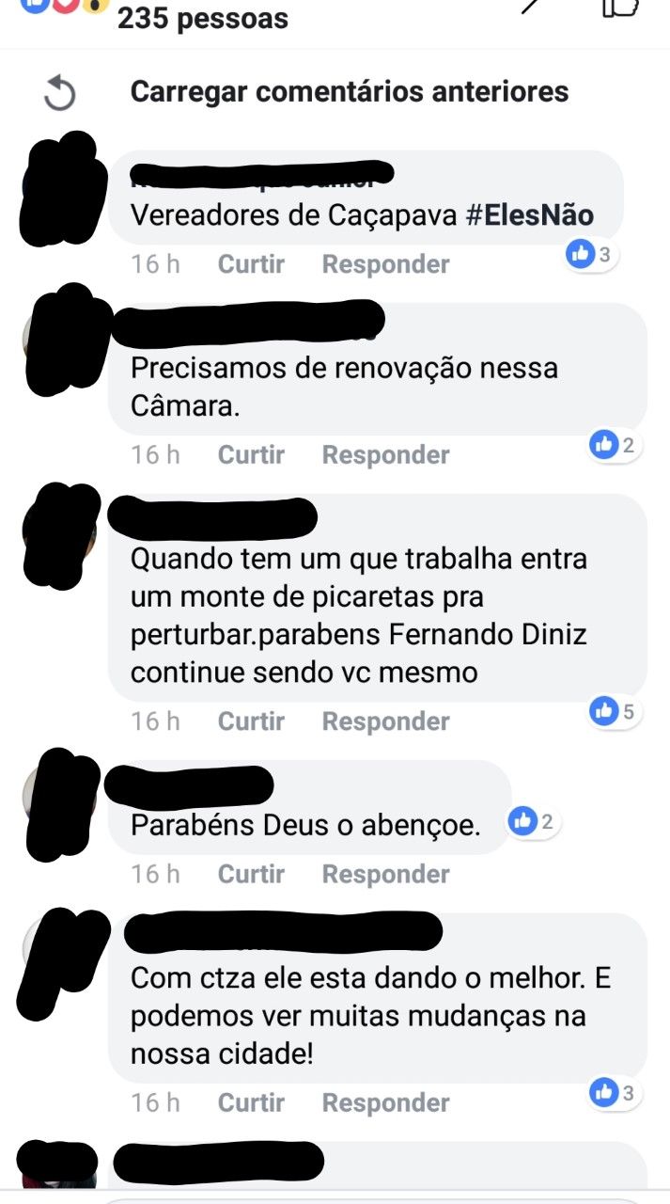Tap Responder under the Fernando Diniz comment
The width and height of the screenshot is (670, 1204).
(x=386, y=721)
